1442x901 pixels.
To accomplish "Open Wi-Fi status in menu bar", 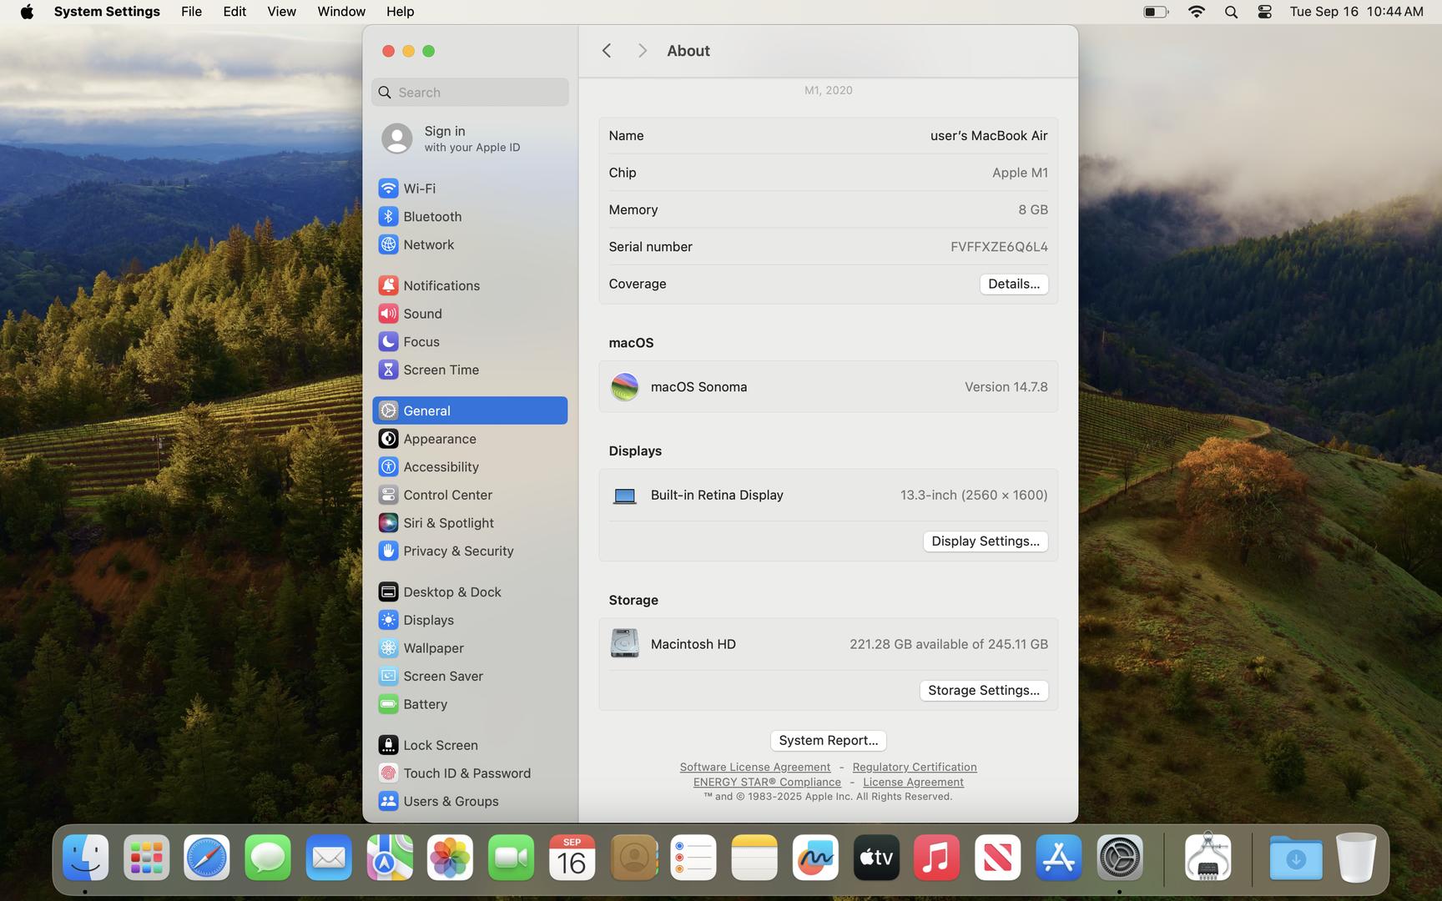I will [x=1196, y=12].
